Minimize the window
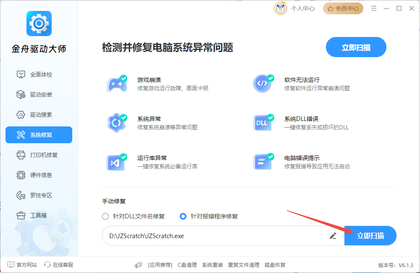 coord(386,8)
